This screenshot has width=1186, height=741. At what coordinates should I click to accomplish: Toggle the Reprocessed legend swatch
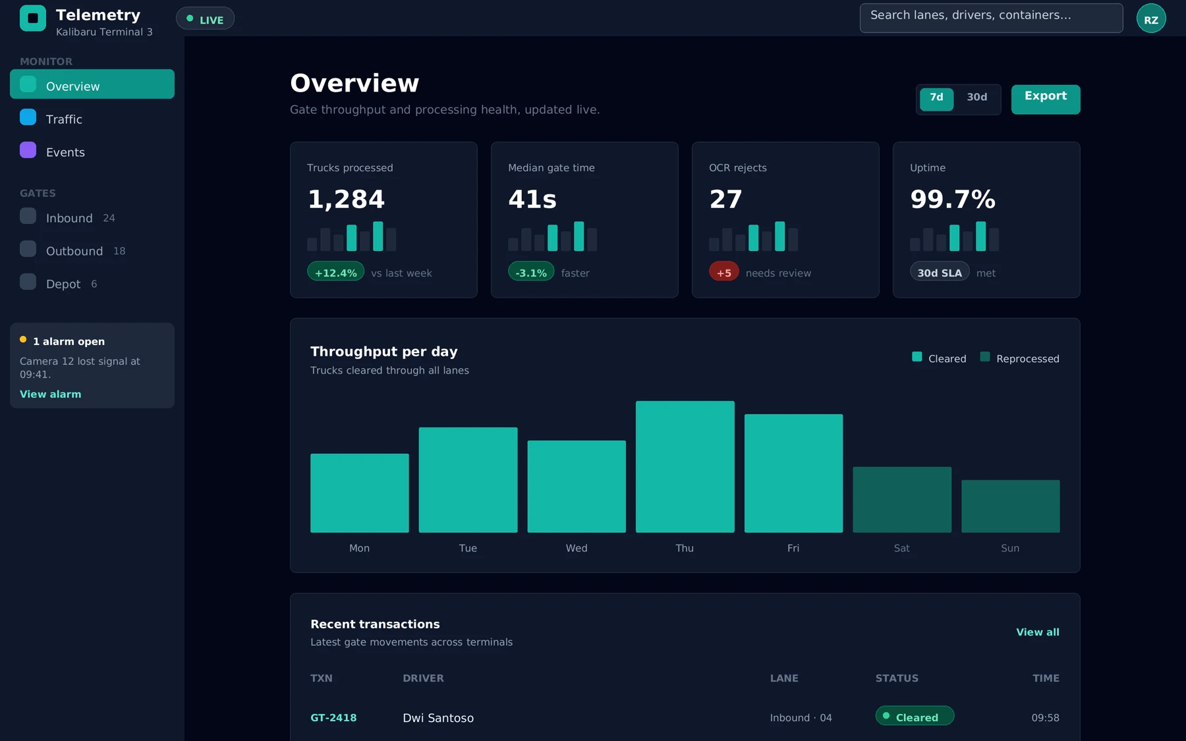(984, 357)
